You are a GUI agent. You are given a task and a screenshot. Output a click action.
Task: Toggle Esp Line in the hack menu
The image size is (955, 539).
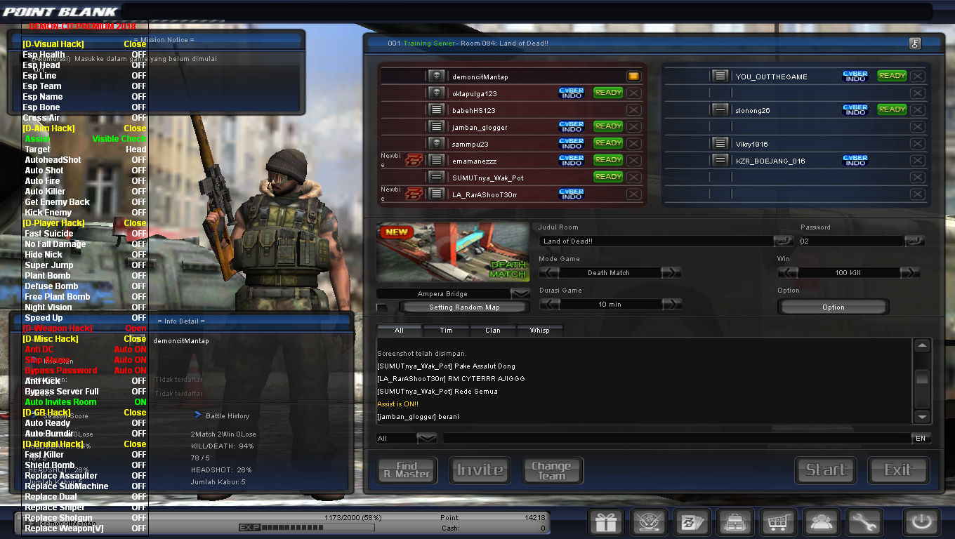(84, 76)
